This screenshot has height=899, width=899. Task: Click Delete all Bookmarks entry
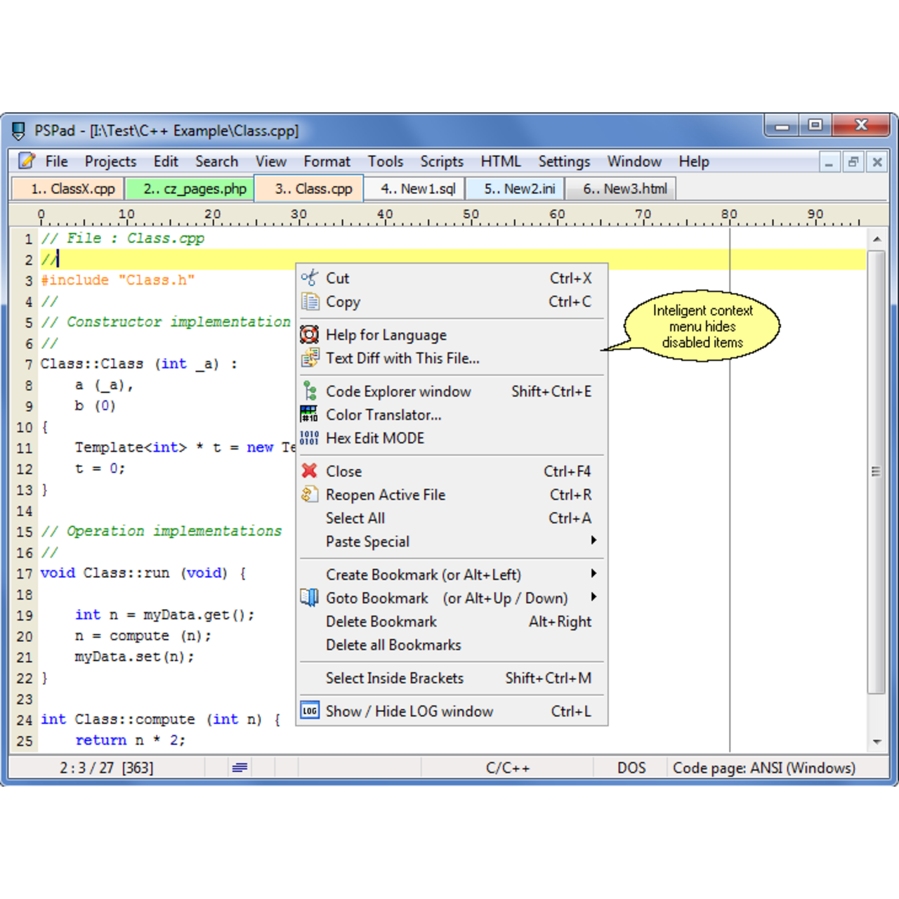point(393,645)
